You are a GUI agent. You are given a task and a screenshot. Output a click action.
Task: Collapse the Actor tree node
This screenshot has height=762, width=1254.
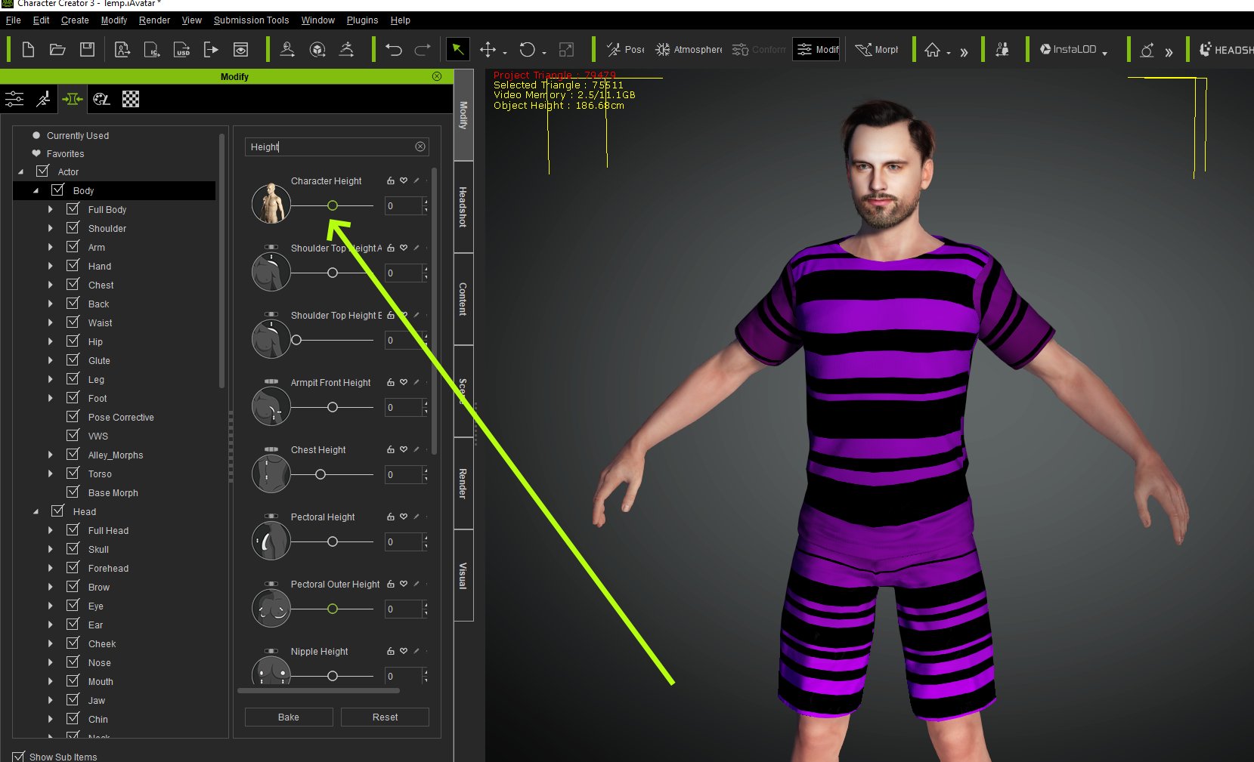(x=21, y=171)
